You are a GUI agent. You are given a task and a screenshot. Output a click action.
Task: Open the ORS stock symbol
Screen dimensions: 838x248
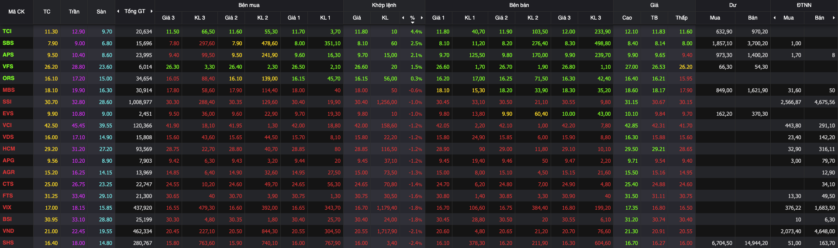(x=8, y=78)
